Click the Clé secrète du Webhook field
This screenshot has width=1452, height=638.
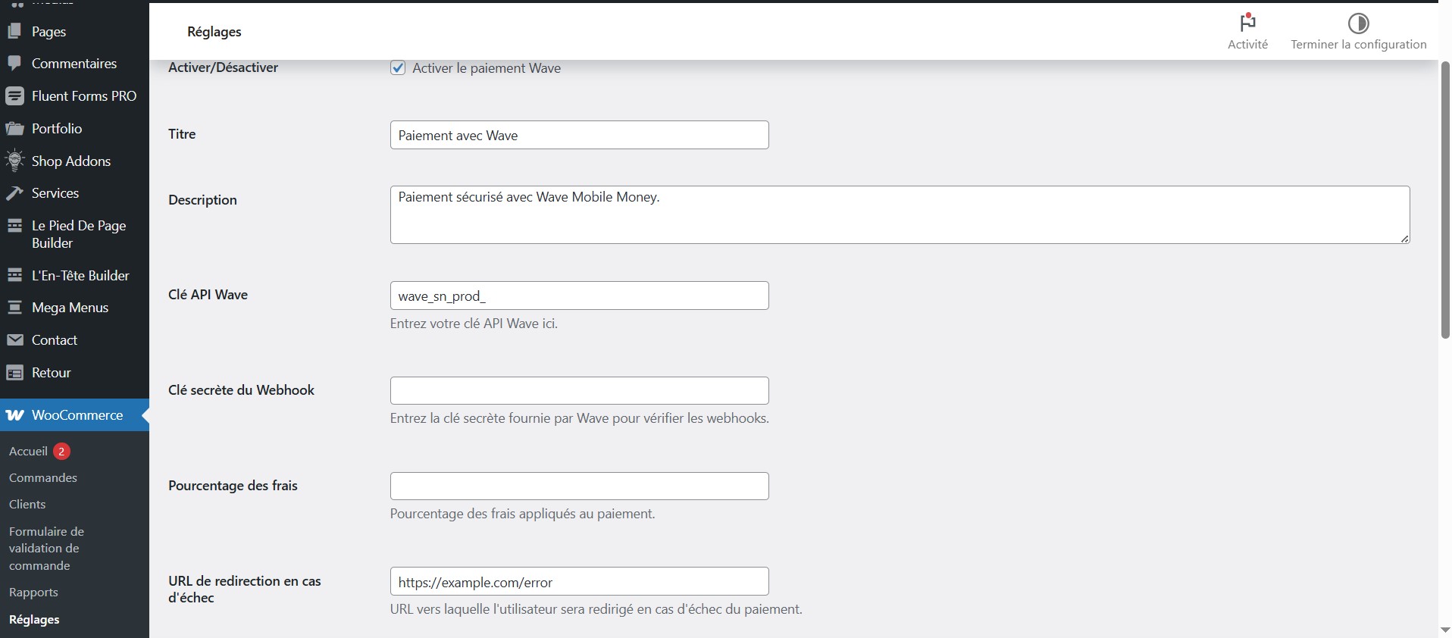[579, 391]
